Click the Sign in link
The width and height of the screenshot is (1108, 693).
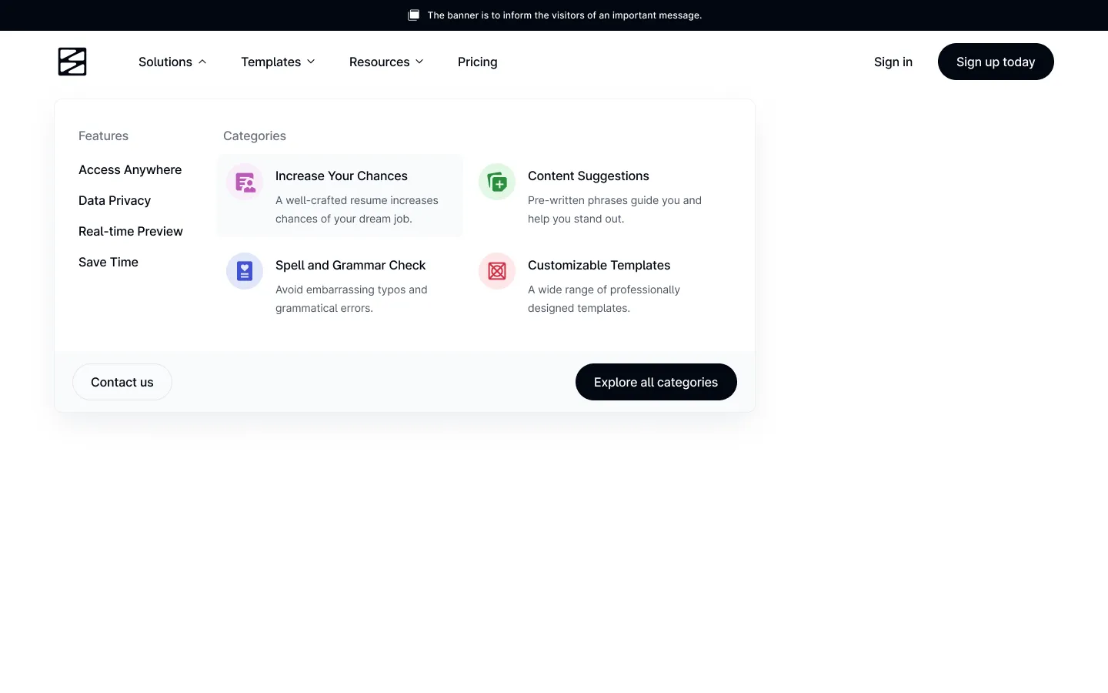[x=893, y=62]
